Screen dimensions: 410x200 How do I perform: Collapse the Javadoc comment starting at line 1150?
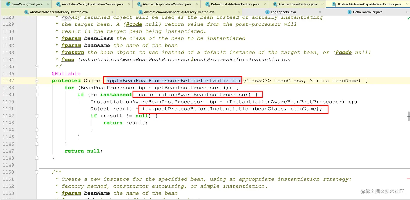tap(37, 172)
